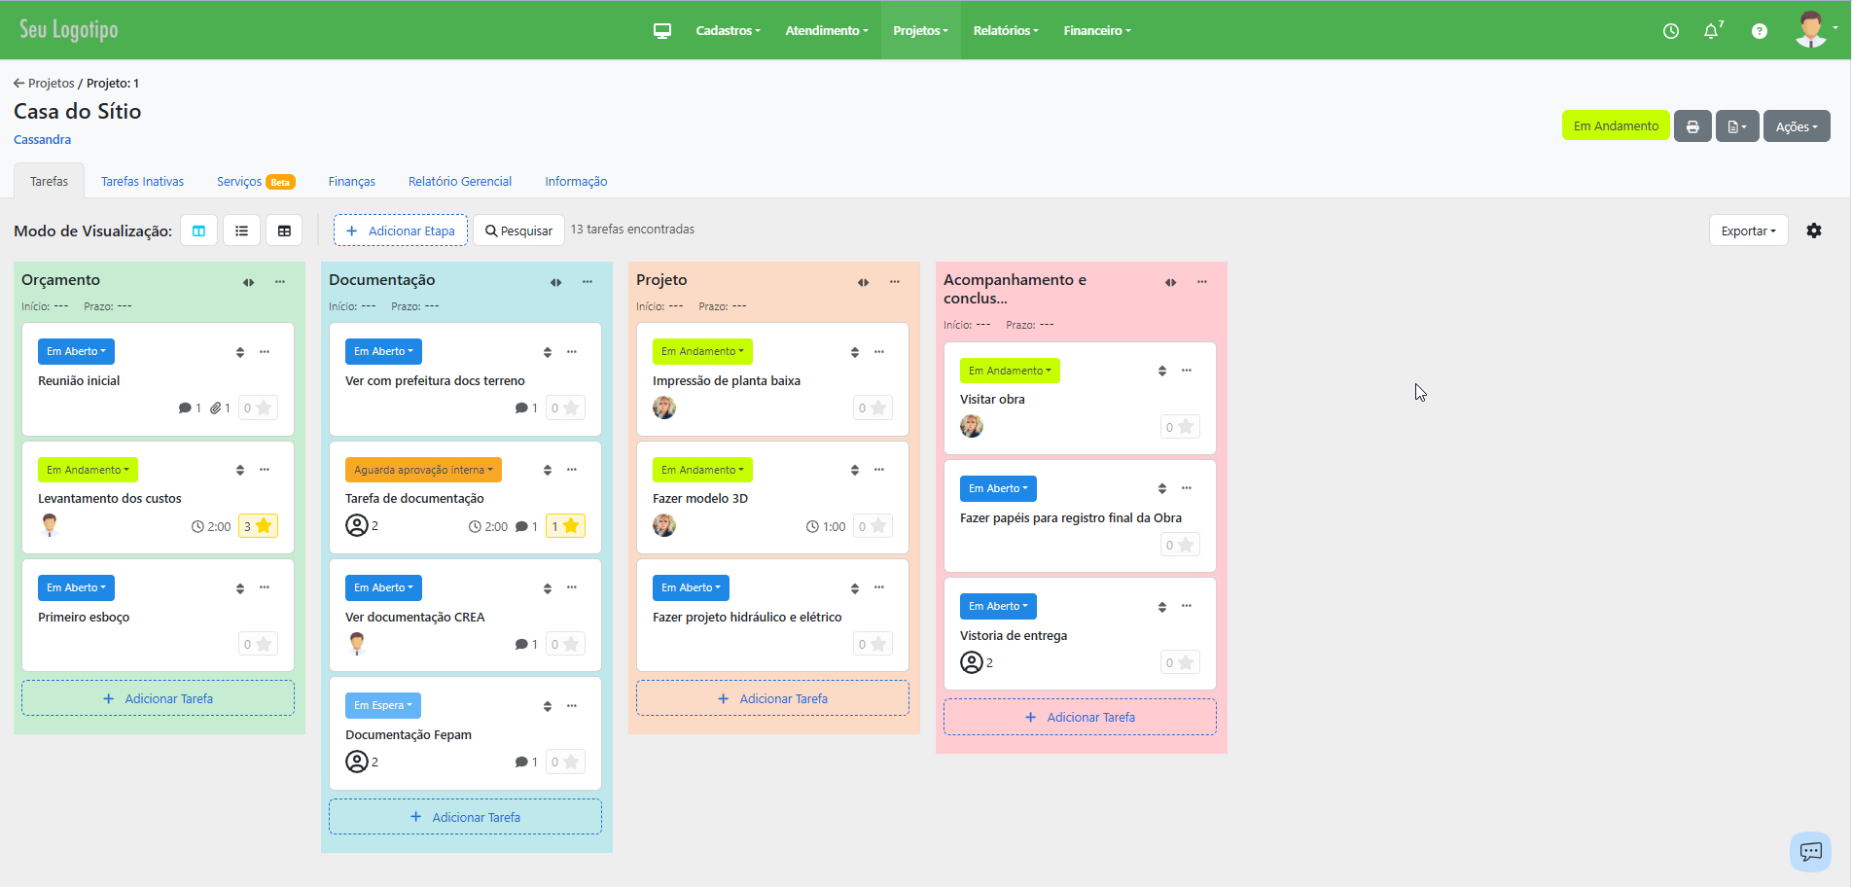Open the clock time tracker icon
This screenshot has width=1852, height=887.
(1671, 31)
